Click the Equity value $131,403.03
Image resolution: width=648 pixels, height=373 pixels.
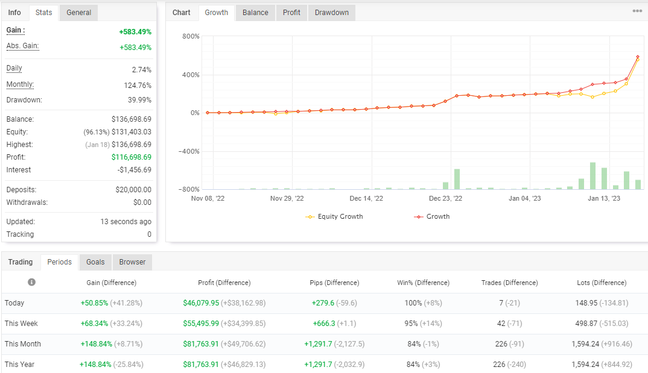coord(132,132)
